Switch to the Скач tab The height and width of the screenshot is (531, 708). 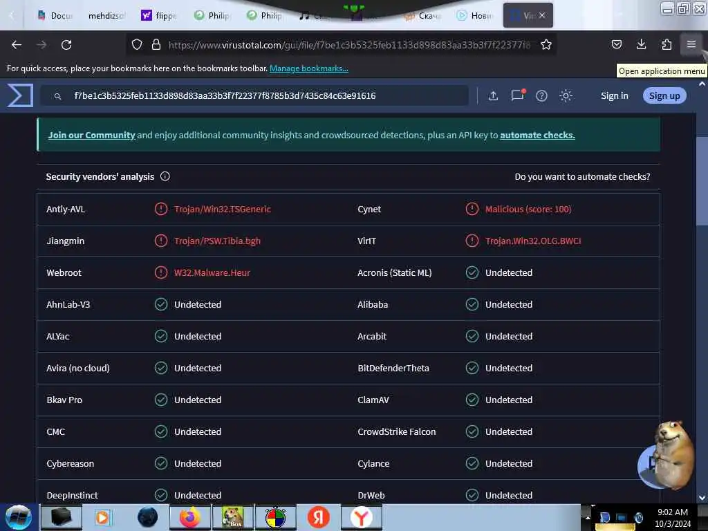(x=422, y=16)
